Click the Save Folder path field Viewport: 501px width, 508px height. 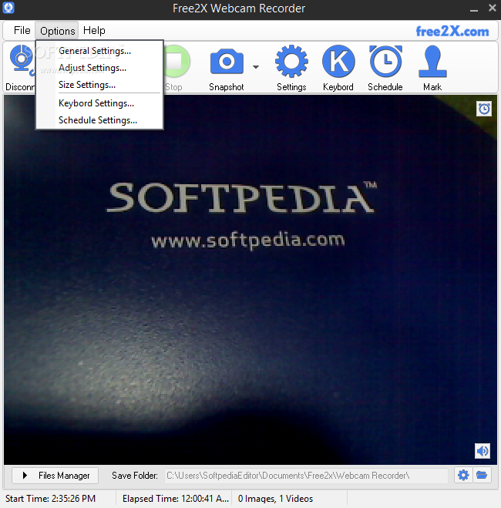(x=306, y=476)
